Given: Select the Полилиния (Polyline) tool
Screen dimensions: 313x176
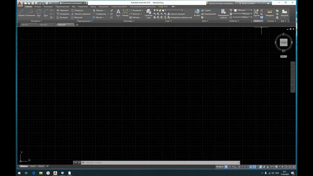Looking at the screenshot, I should tap(30, 13).
